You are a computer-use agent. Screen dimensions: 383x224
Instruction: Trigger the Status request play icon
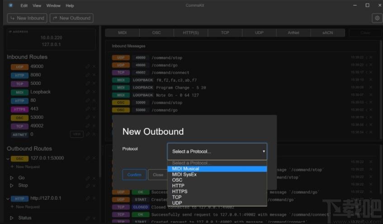coord(11,218)
